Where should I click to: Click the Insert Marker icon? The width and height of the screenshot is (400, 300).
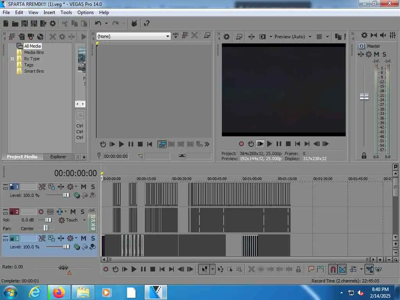(311, 269)
